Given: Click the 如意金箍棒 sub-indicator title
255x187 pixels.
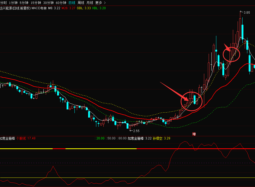Looking at the screenshot, I should (x=7, y=138).
